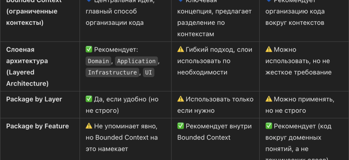Click warning icon before "Можно применять, но не строго"

point(269,99)
